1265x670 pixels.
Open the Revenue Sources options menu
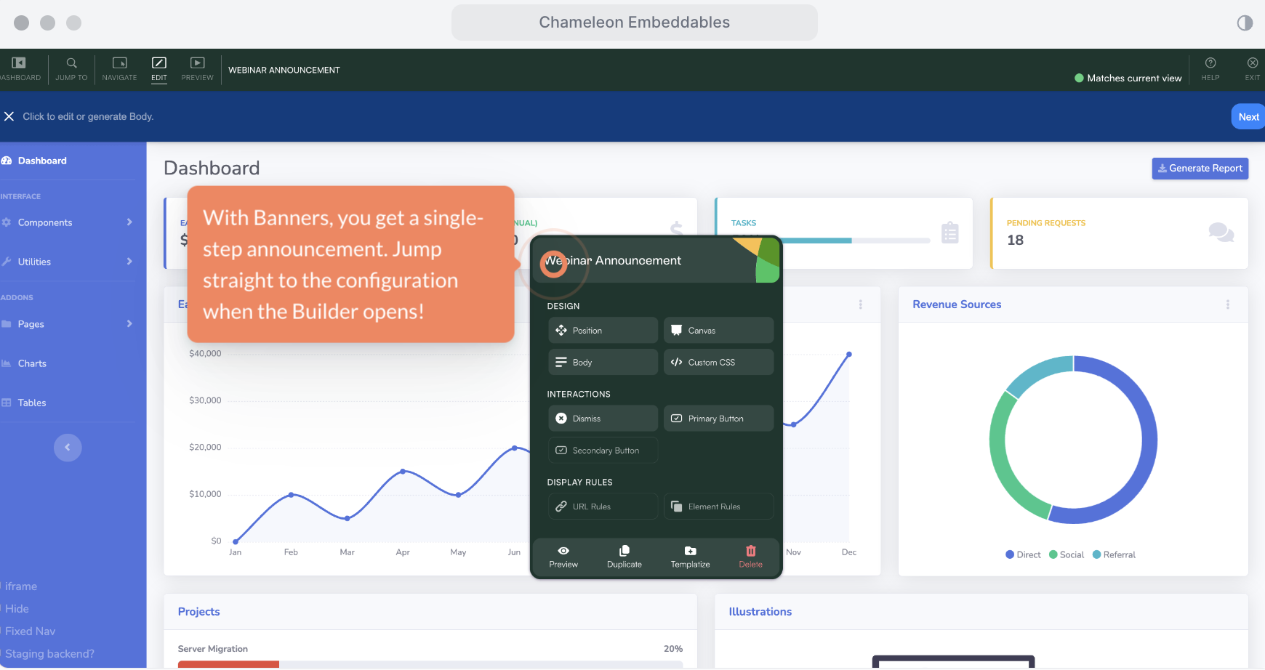tap(1228, 304)
